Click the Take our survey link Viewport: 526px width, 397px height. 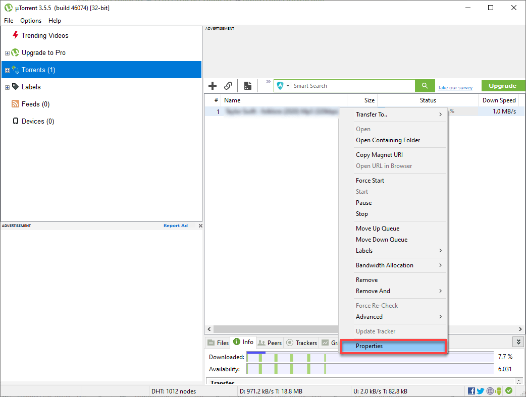(455, 87)
